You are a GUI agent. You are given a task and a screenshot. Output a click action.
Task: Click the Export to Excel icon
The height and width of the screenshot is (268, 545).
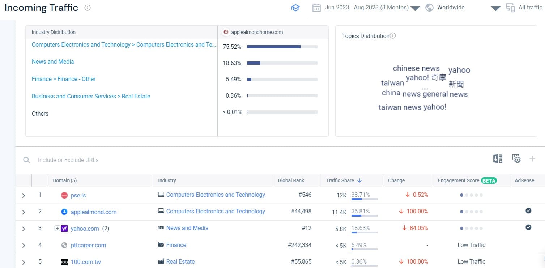(498, 158)
